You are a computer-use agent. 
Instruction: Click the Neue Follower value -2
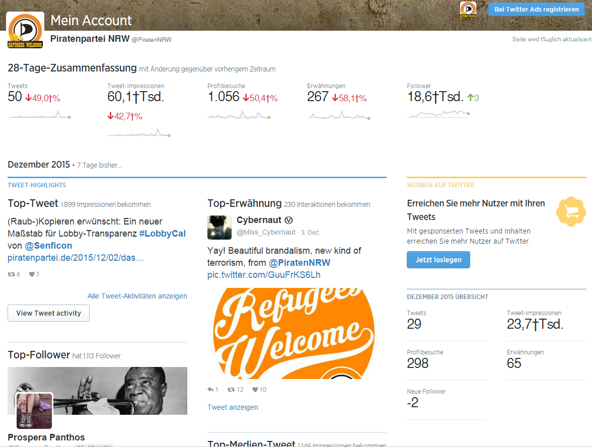(413, 403)
